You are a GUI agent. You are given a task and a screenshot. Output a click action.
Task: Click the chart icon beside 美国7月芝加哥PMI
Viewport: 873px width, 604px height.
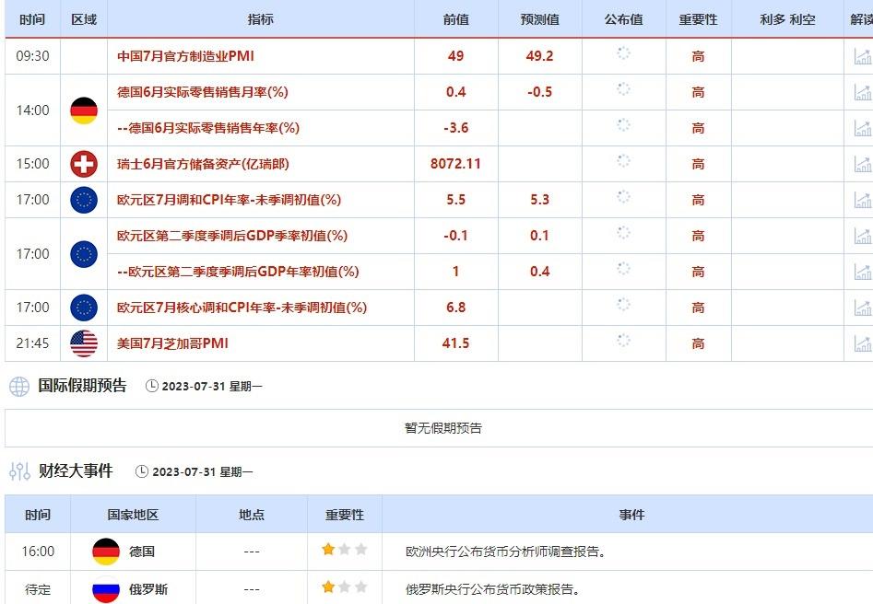(x=863, y=343)
